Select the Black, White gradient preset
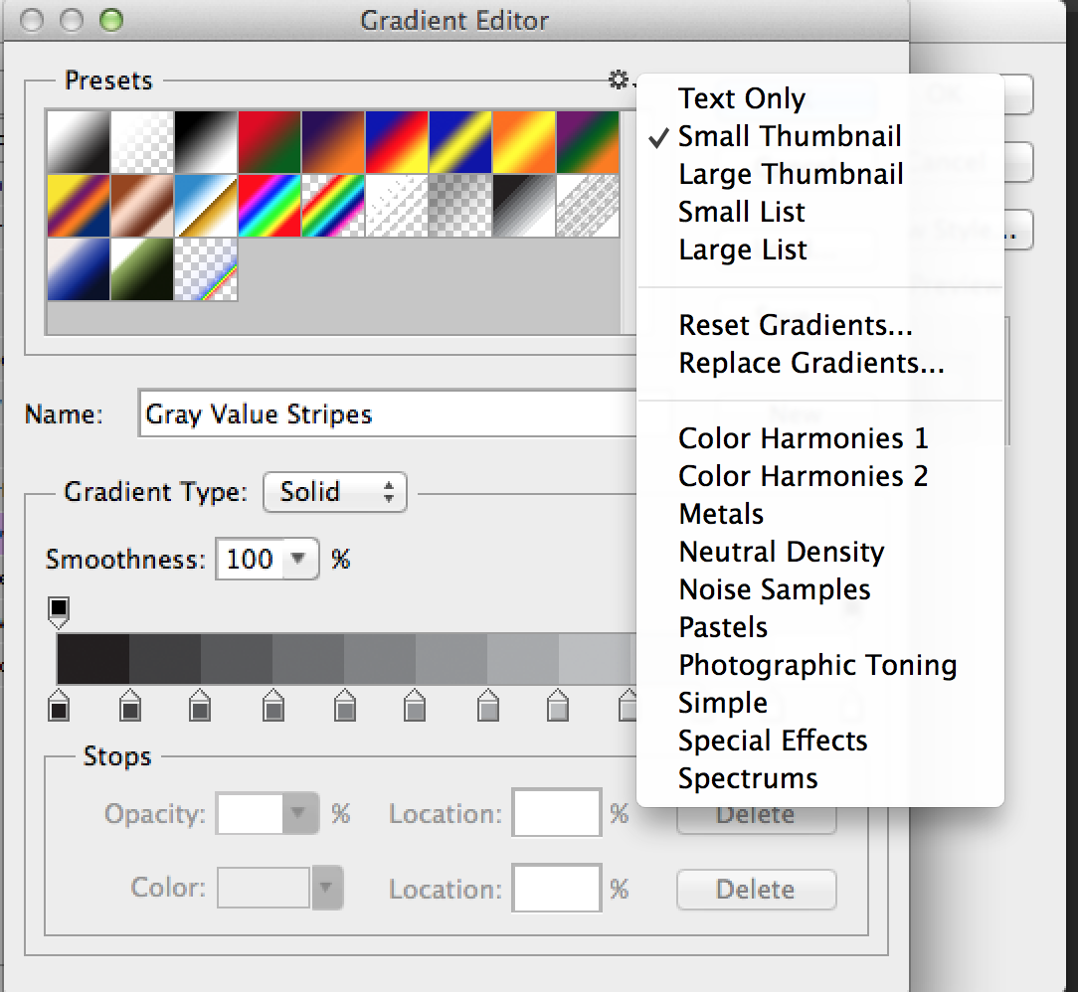Viewport: 1078px width, 992px height. tap(205, 141)
